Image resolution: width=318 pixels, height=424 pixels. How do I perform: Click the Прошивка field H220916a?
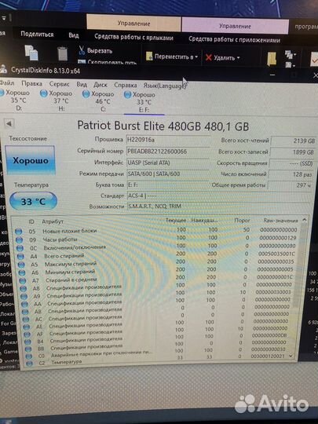168,140
